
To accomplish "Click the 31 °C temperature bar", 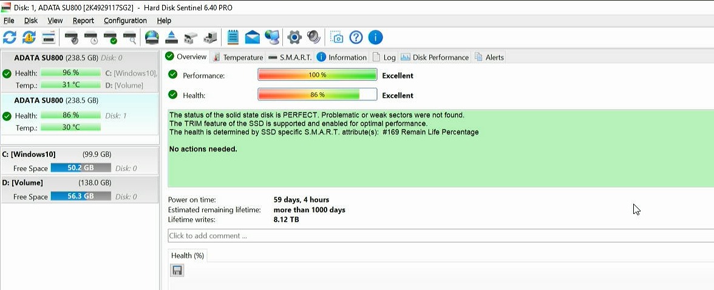I will point(70,85).
